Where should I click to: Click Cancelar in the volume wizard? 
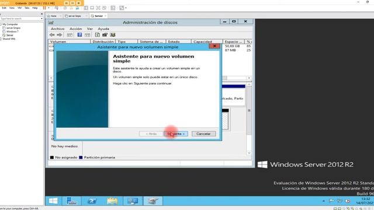203,134
